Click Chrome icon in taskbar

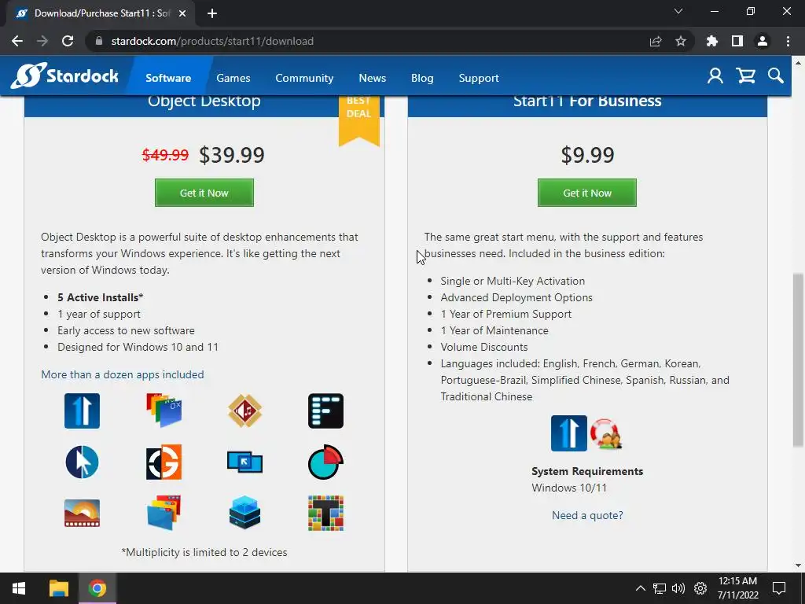[x=97, y=588]
